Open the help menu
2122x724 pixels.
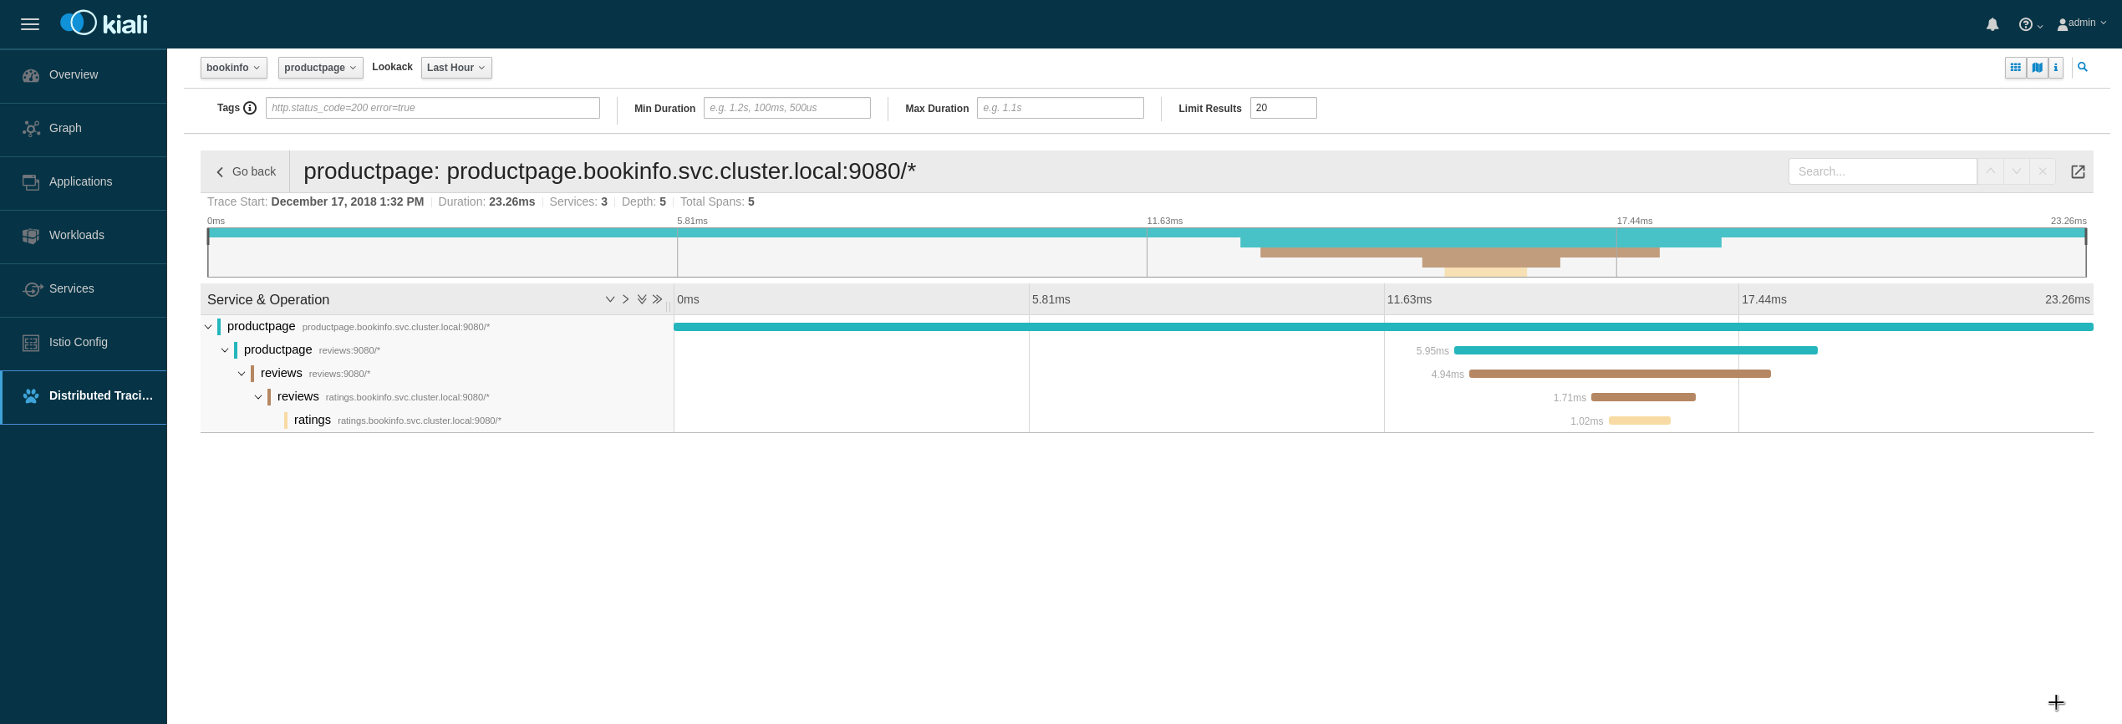[2031, 24]
